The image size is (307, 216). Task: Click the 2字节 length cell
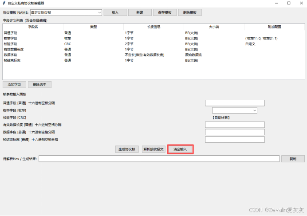click(129, 44)
